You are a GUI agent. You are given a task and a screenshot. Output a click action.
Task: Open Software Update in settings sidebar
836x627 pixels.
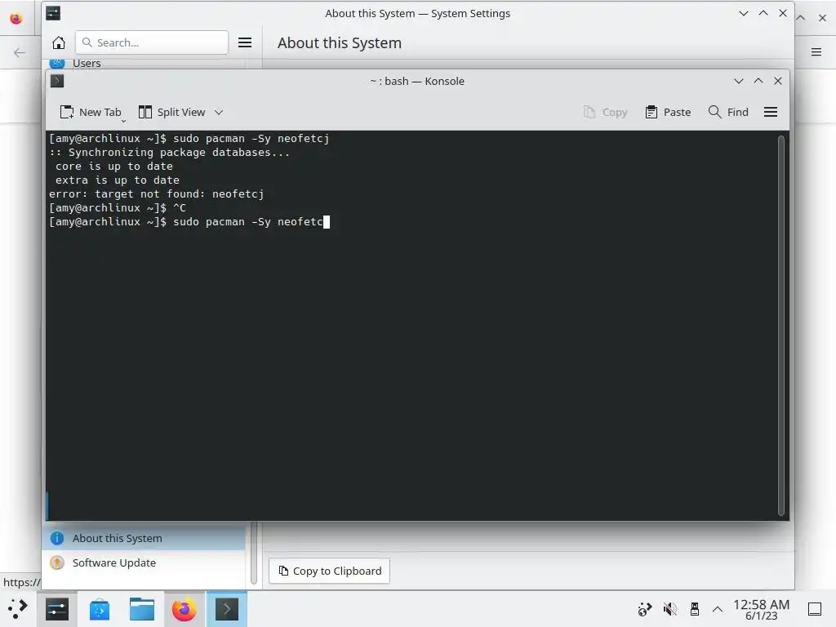(x=144, y=563)
